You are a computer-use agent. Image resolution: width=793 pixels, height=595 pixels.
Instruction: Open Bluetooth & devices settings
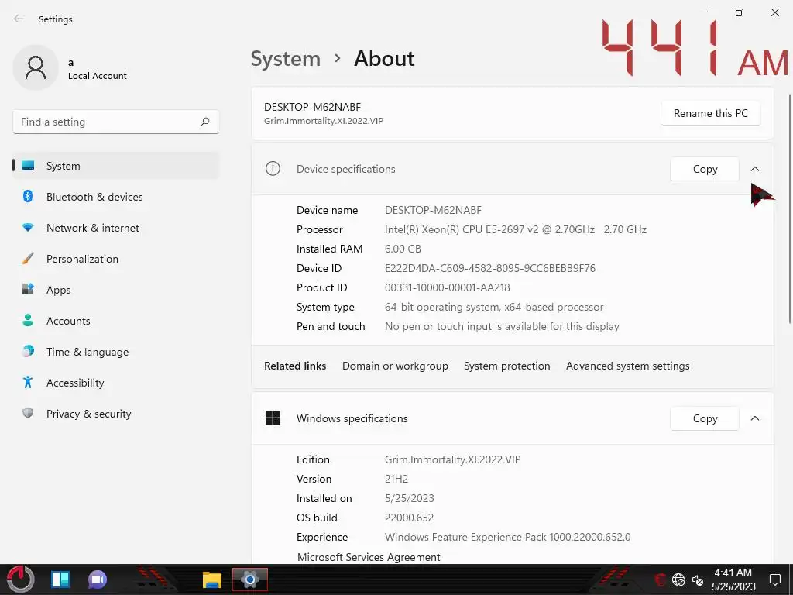(x=116, y=197)
